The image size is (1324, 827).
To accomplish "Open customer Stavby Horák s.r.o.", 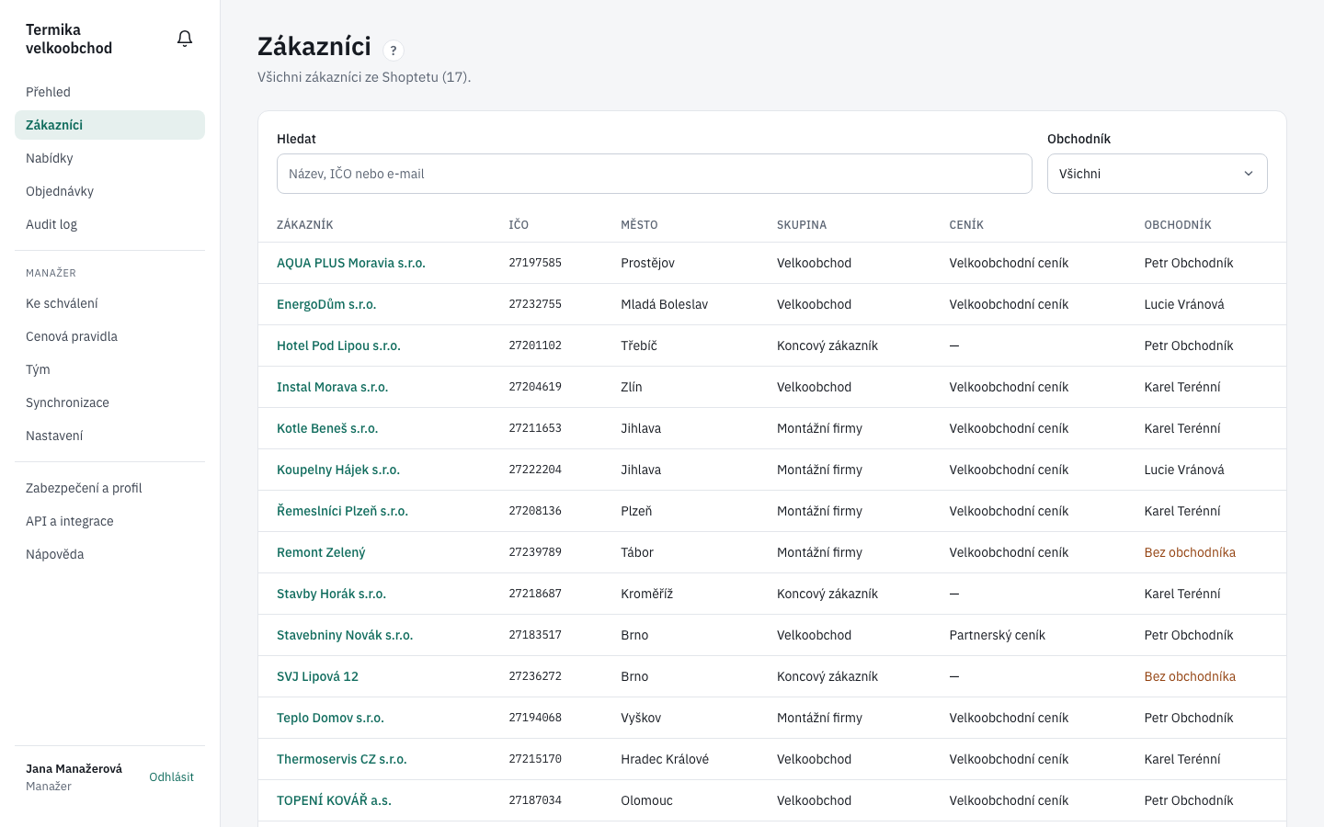I will pyautogui.click(x=331, y=594).
